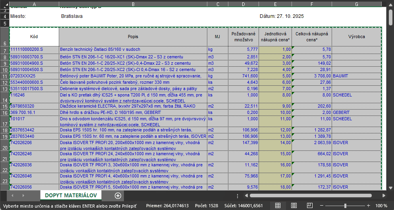Add a new sheet with plus icon
The image size is (394, 210).
(x=118, y=195)
